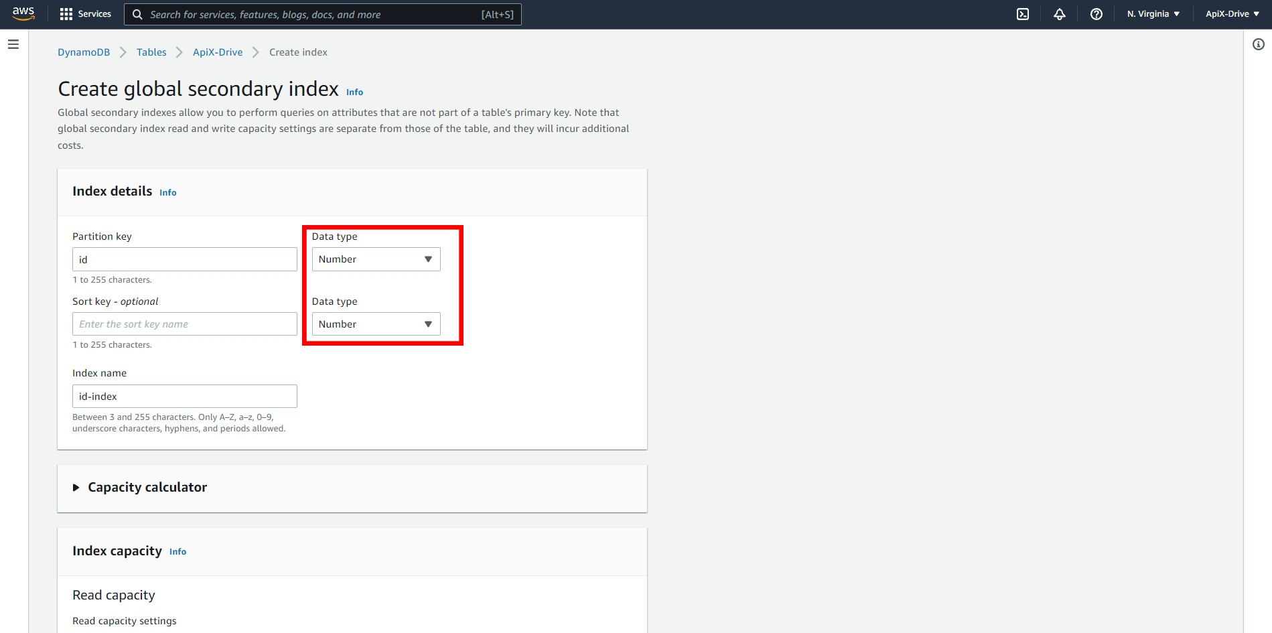Expand the Capacity calculator section
Screen dimensions: 1272x633
point(140,488)
